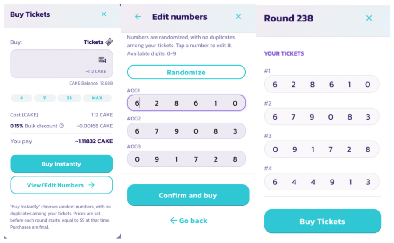The width and height of the screenshot is (394, 243).
Task: Close the Round 238 panel
Action: 369,18
